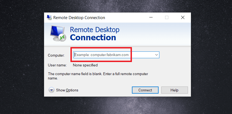Click the blank computer name warning message
The width and height of the screenshot is (232, 114).
click(98, 76)
